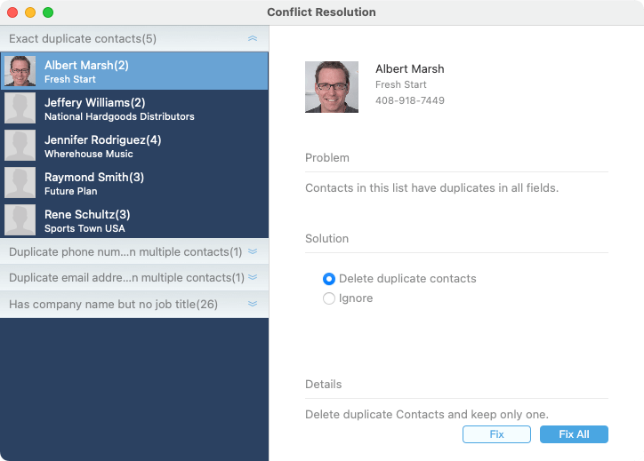Screen dimensions: 644x461
Task: Click Albert Marsh name in the detail pane
Action: click(410, 68)
